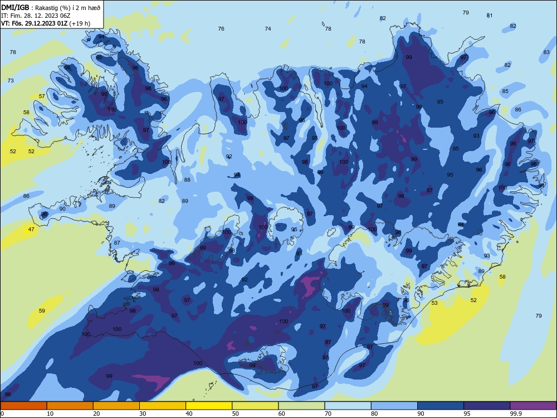Click the humidity value '83' at the right edge

click(x=546, y=52)
